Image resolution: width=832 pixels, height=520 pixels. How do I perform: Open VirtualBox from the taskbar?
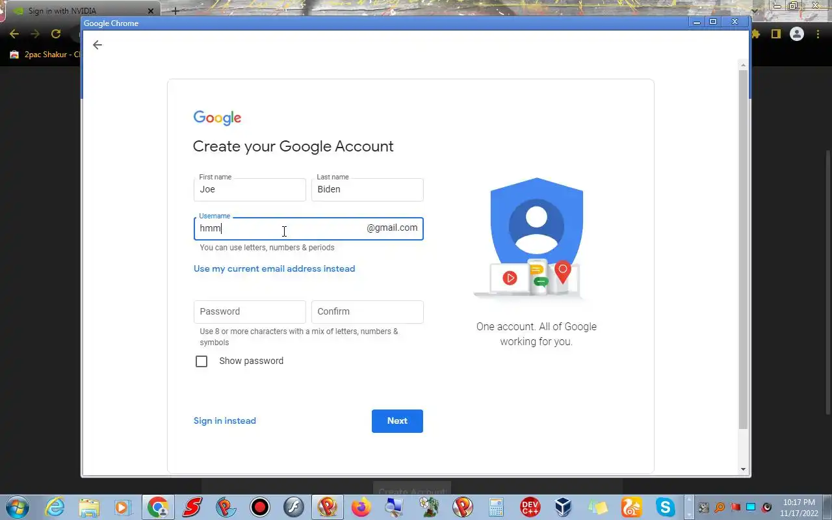click(564, 507)
